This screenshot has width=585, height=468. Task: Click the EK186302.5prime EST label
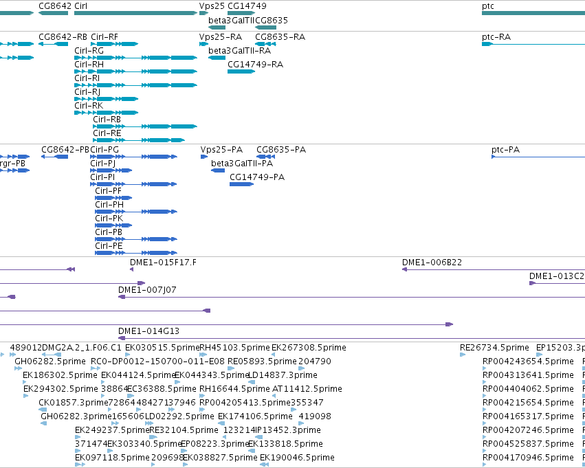click(x=60, y=375)
